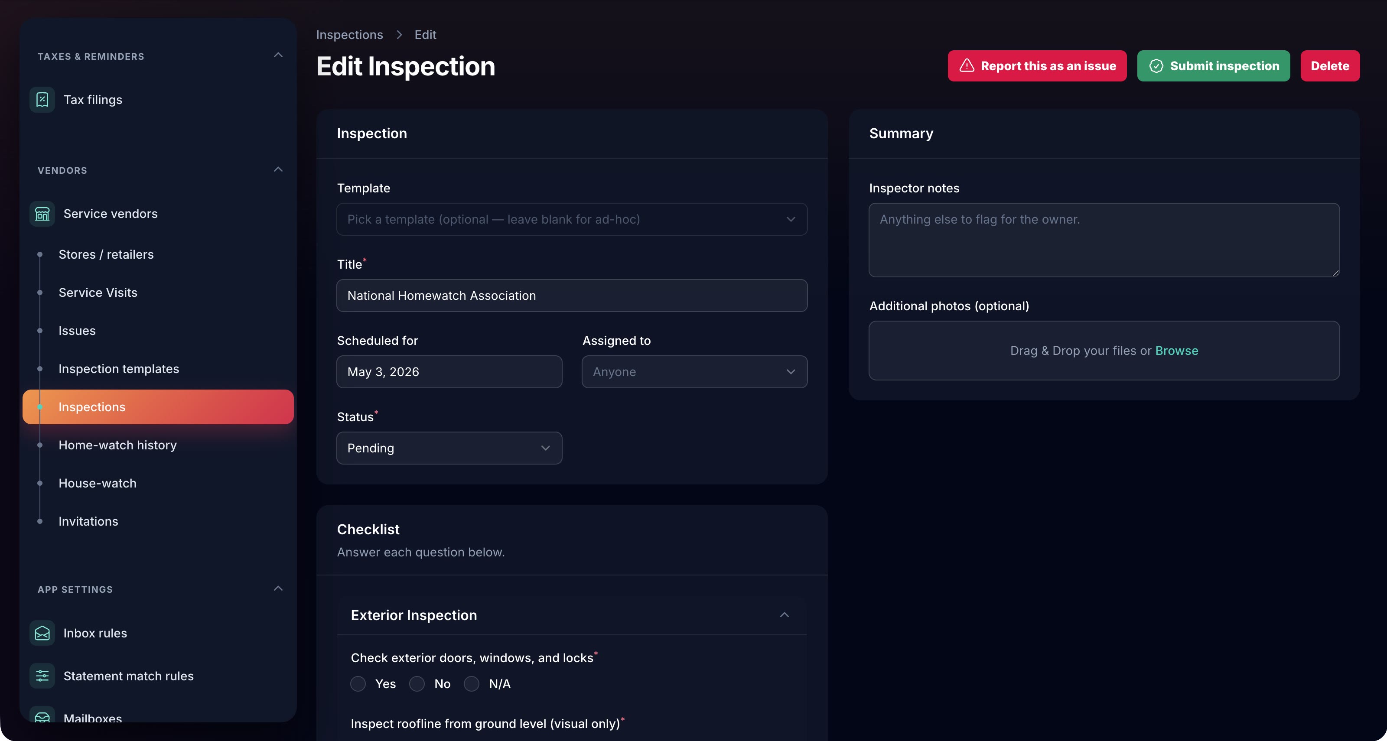Click the Edit Inspection page title
This screenshot has height=741, width=1387.
pyautogui.click(x=405, y=66)
